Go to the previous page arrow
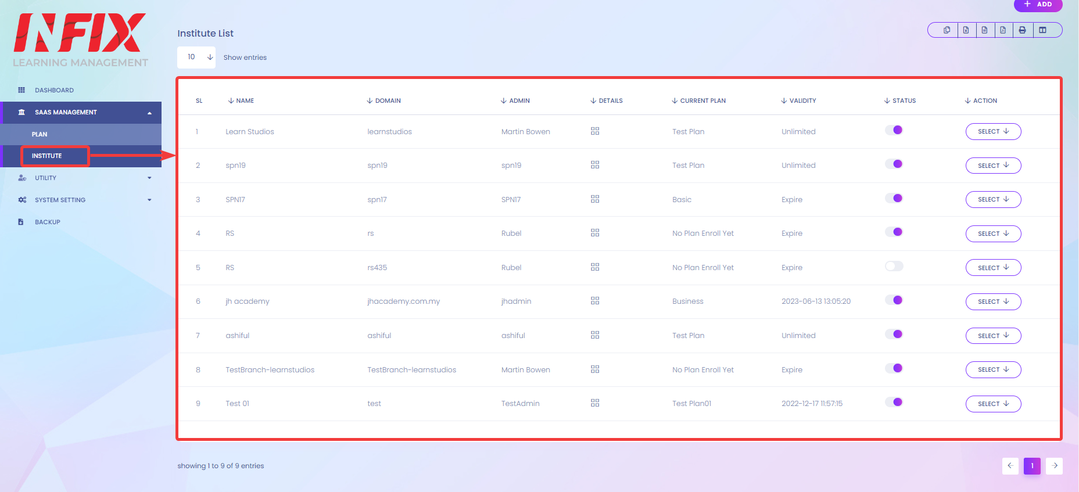Screen dimensions: 1079x492 (1010, 466)
